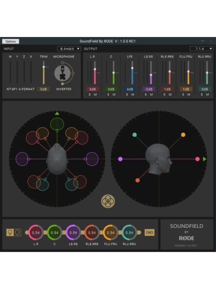Viewport: 216px width, 289px height.
Task: Click the input TRIM slider handle
Action: click(44, 67)
